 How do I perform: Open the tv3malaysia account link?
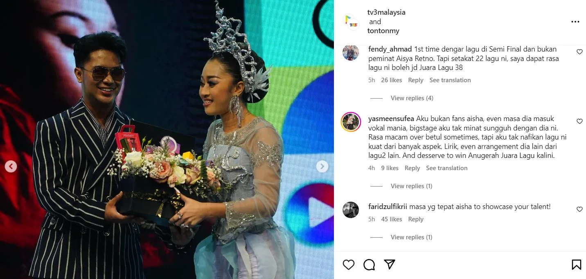click(386, 12)
